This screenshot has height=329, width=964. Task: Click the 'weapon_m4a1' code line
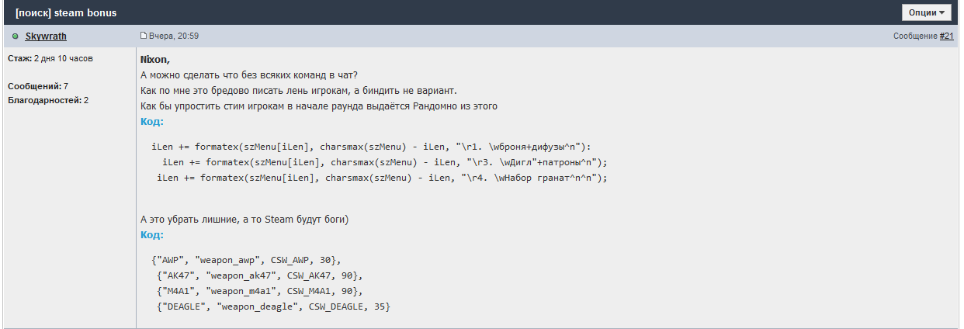[259, 291]
